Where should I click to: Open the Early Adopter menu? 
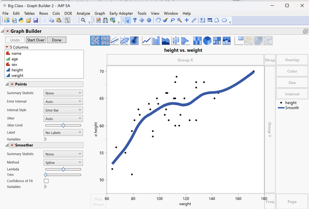[121, 13]
